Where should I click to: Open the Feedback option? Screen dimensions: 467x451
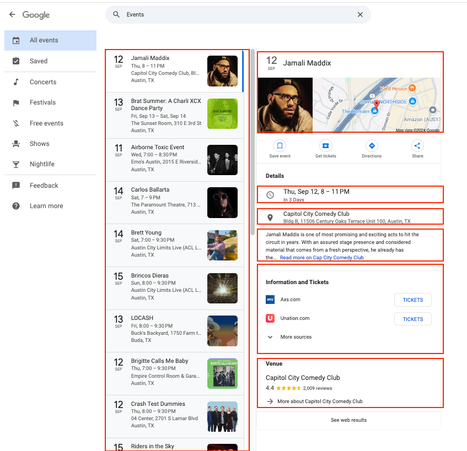tap(50, 186)
